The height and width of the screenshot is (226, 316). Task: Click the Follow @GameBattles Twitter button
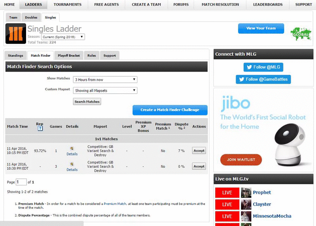tap(263, 79)
